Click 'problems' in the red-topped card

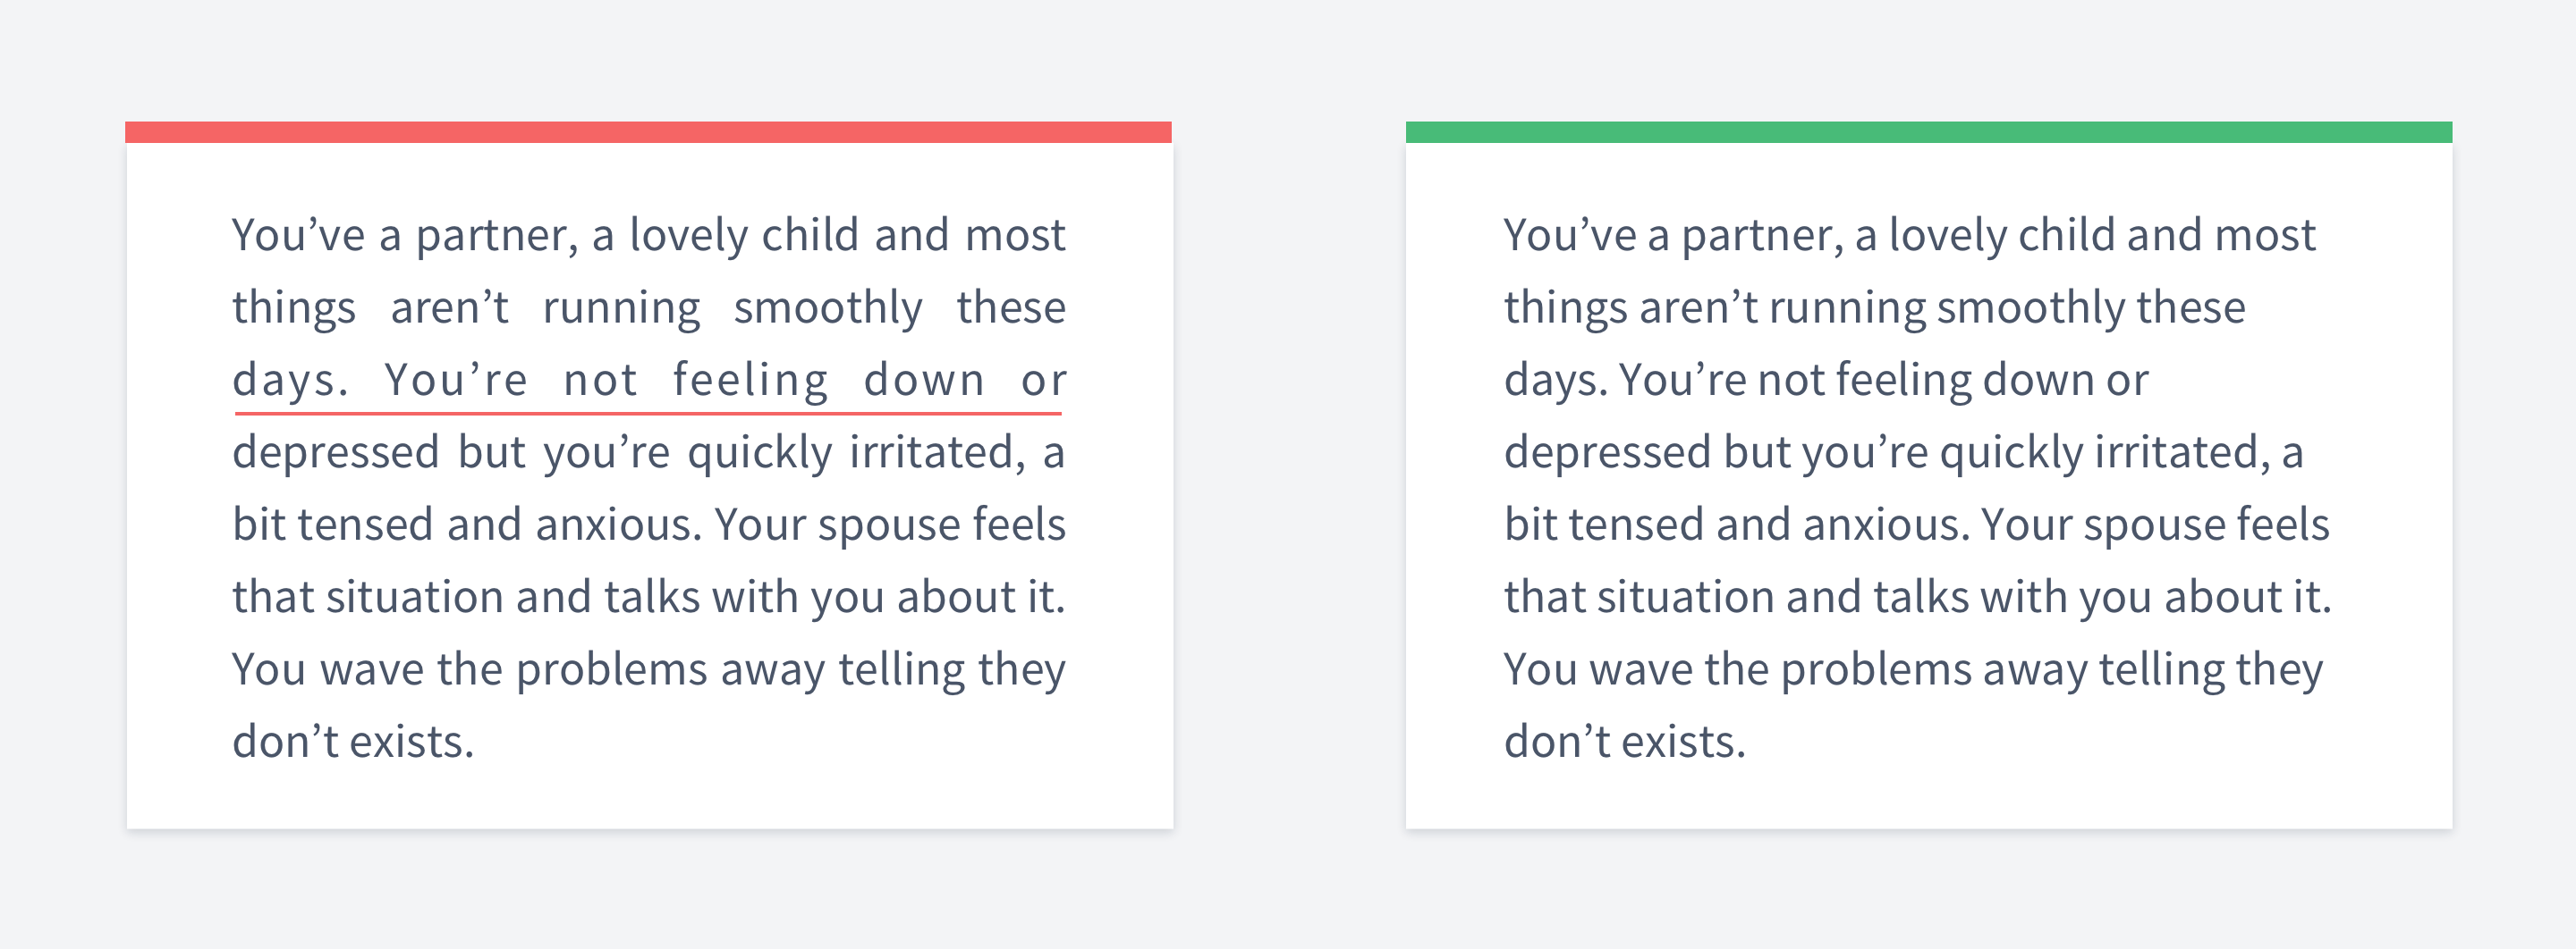tap(612, 670)
